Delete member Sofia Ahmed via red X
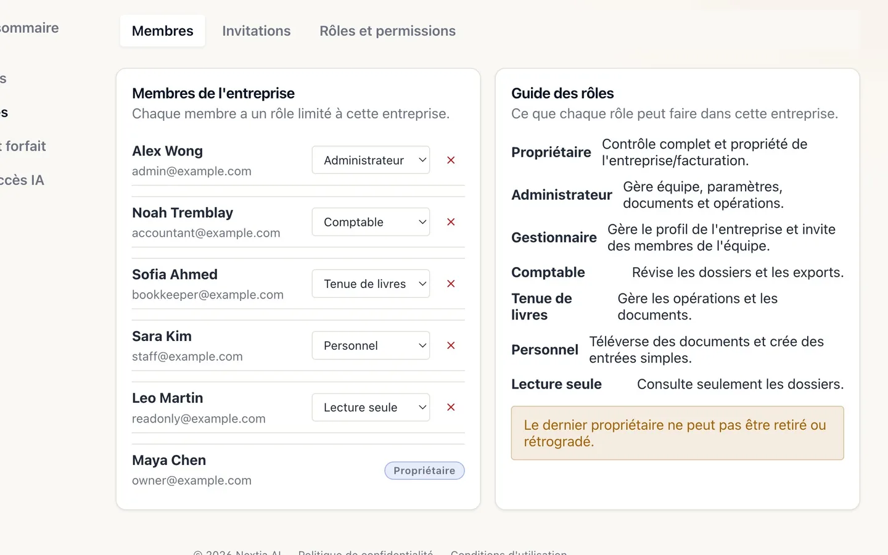 (451, 284)
